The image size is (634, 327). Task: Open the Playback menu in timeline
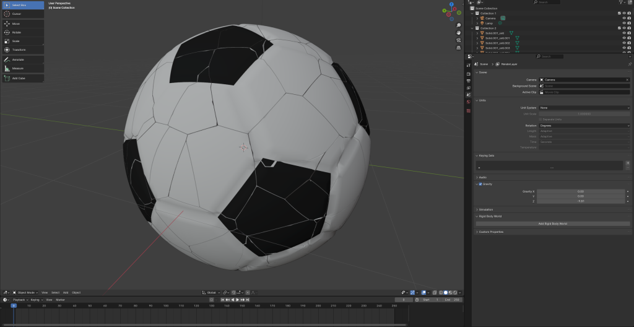click(19, 300)
